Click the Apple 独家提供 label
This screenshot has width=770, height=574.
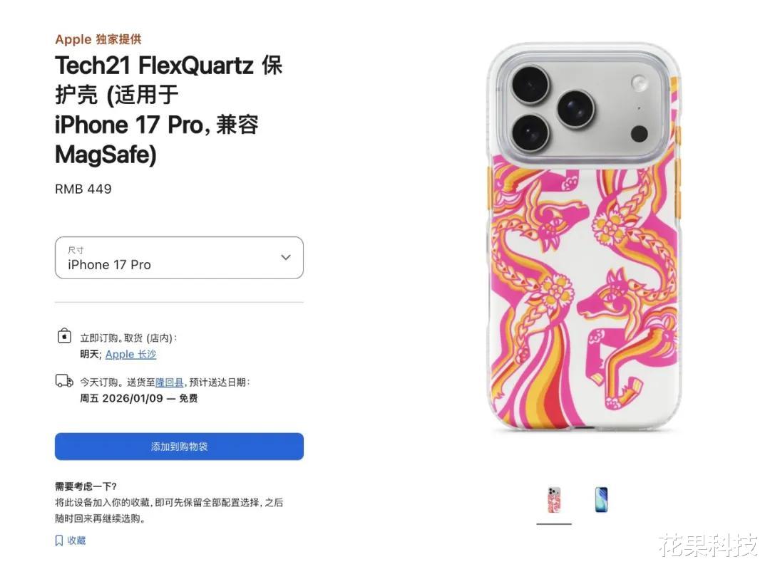tap(98, 39)
